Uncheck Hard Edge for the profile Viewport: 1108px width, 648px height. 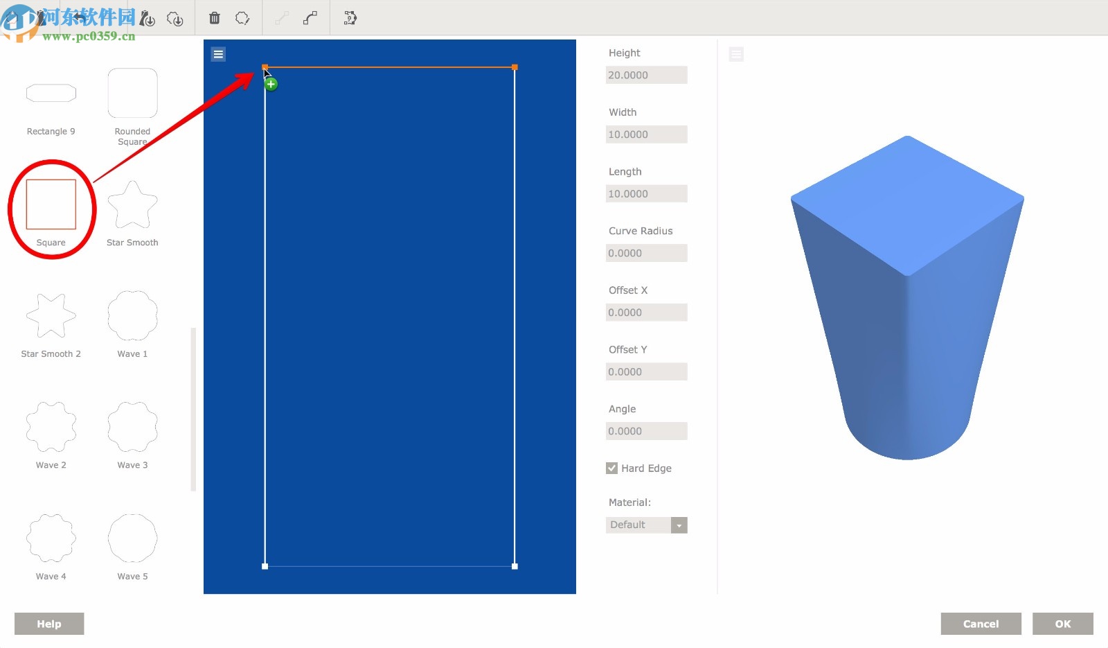pyautogui.click(x=611, y=468)
